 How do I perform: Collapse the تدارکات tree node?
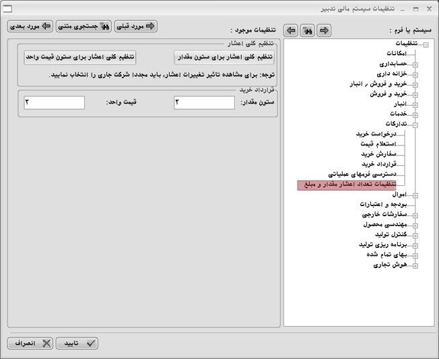pyautogui.click(x=415, y=125)
